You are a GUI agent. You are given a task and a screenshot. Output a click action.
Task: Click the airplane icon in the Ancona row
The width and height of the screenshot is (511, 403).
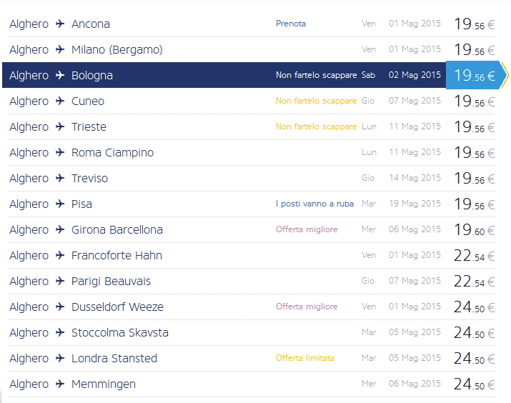point(60,24)
